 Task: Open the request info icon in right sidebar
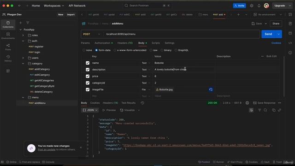tap(290, 53)
